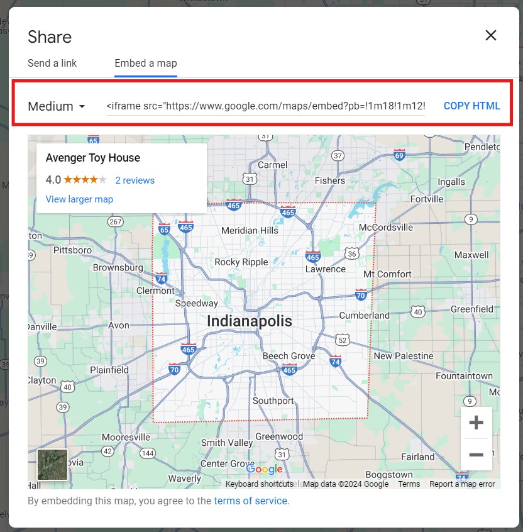Click the Meridian Hills label
The height and width of the screenshot is (532, 523).
(x=250, y=230)
